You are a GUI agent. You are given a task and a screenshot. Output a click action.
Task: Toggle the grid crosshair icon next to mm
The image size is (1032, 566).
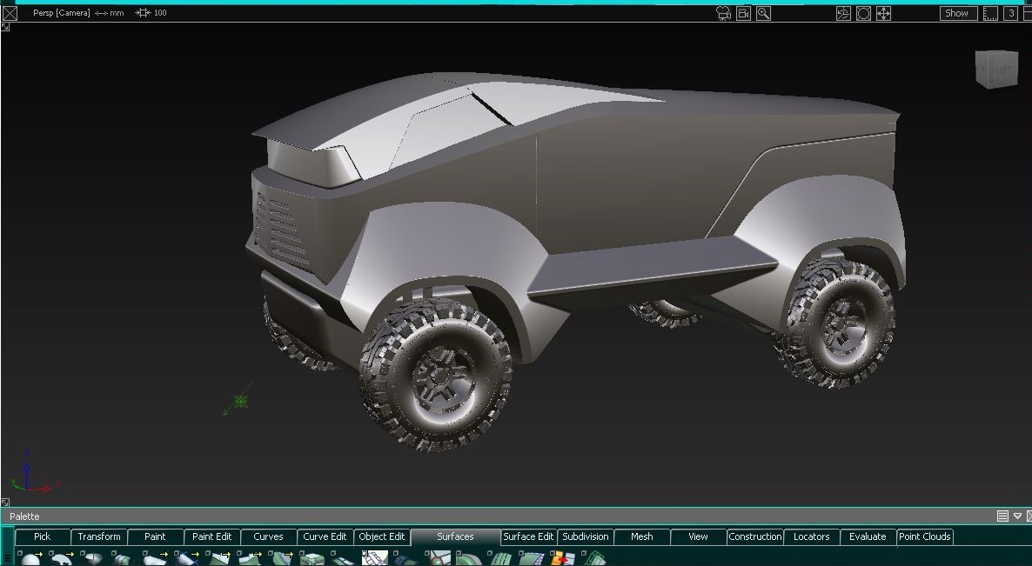point(142,12)
